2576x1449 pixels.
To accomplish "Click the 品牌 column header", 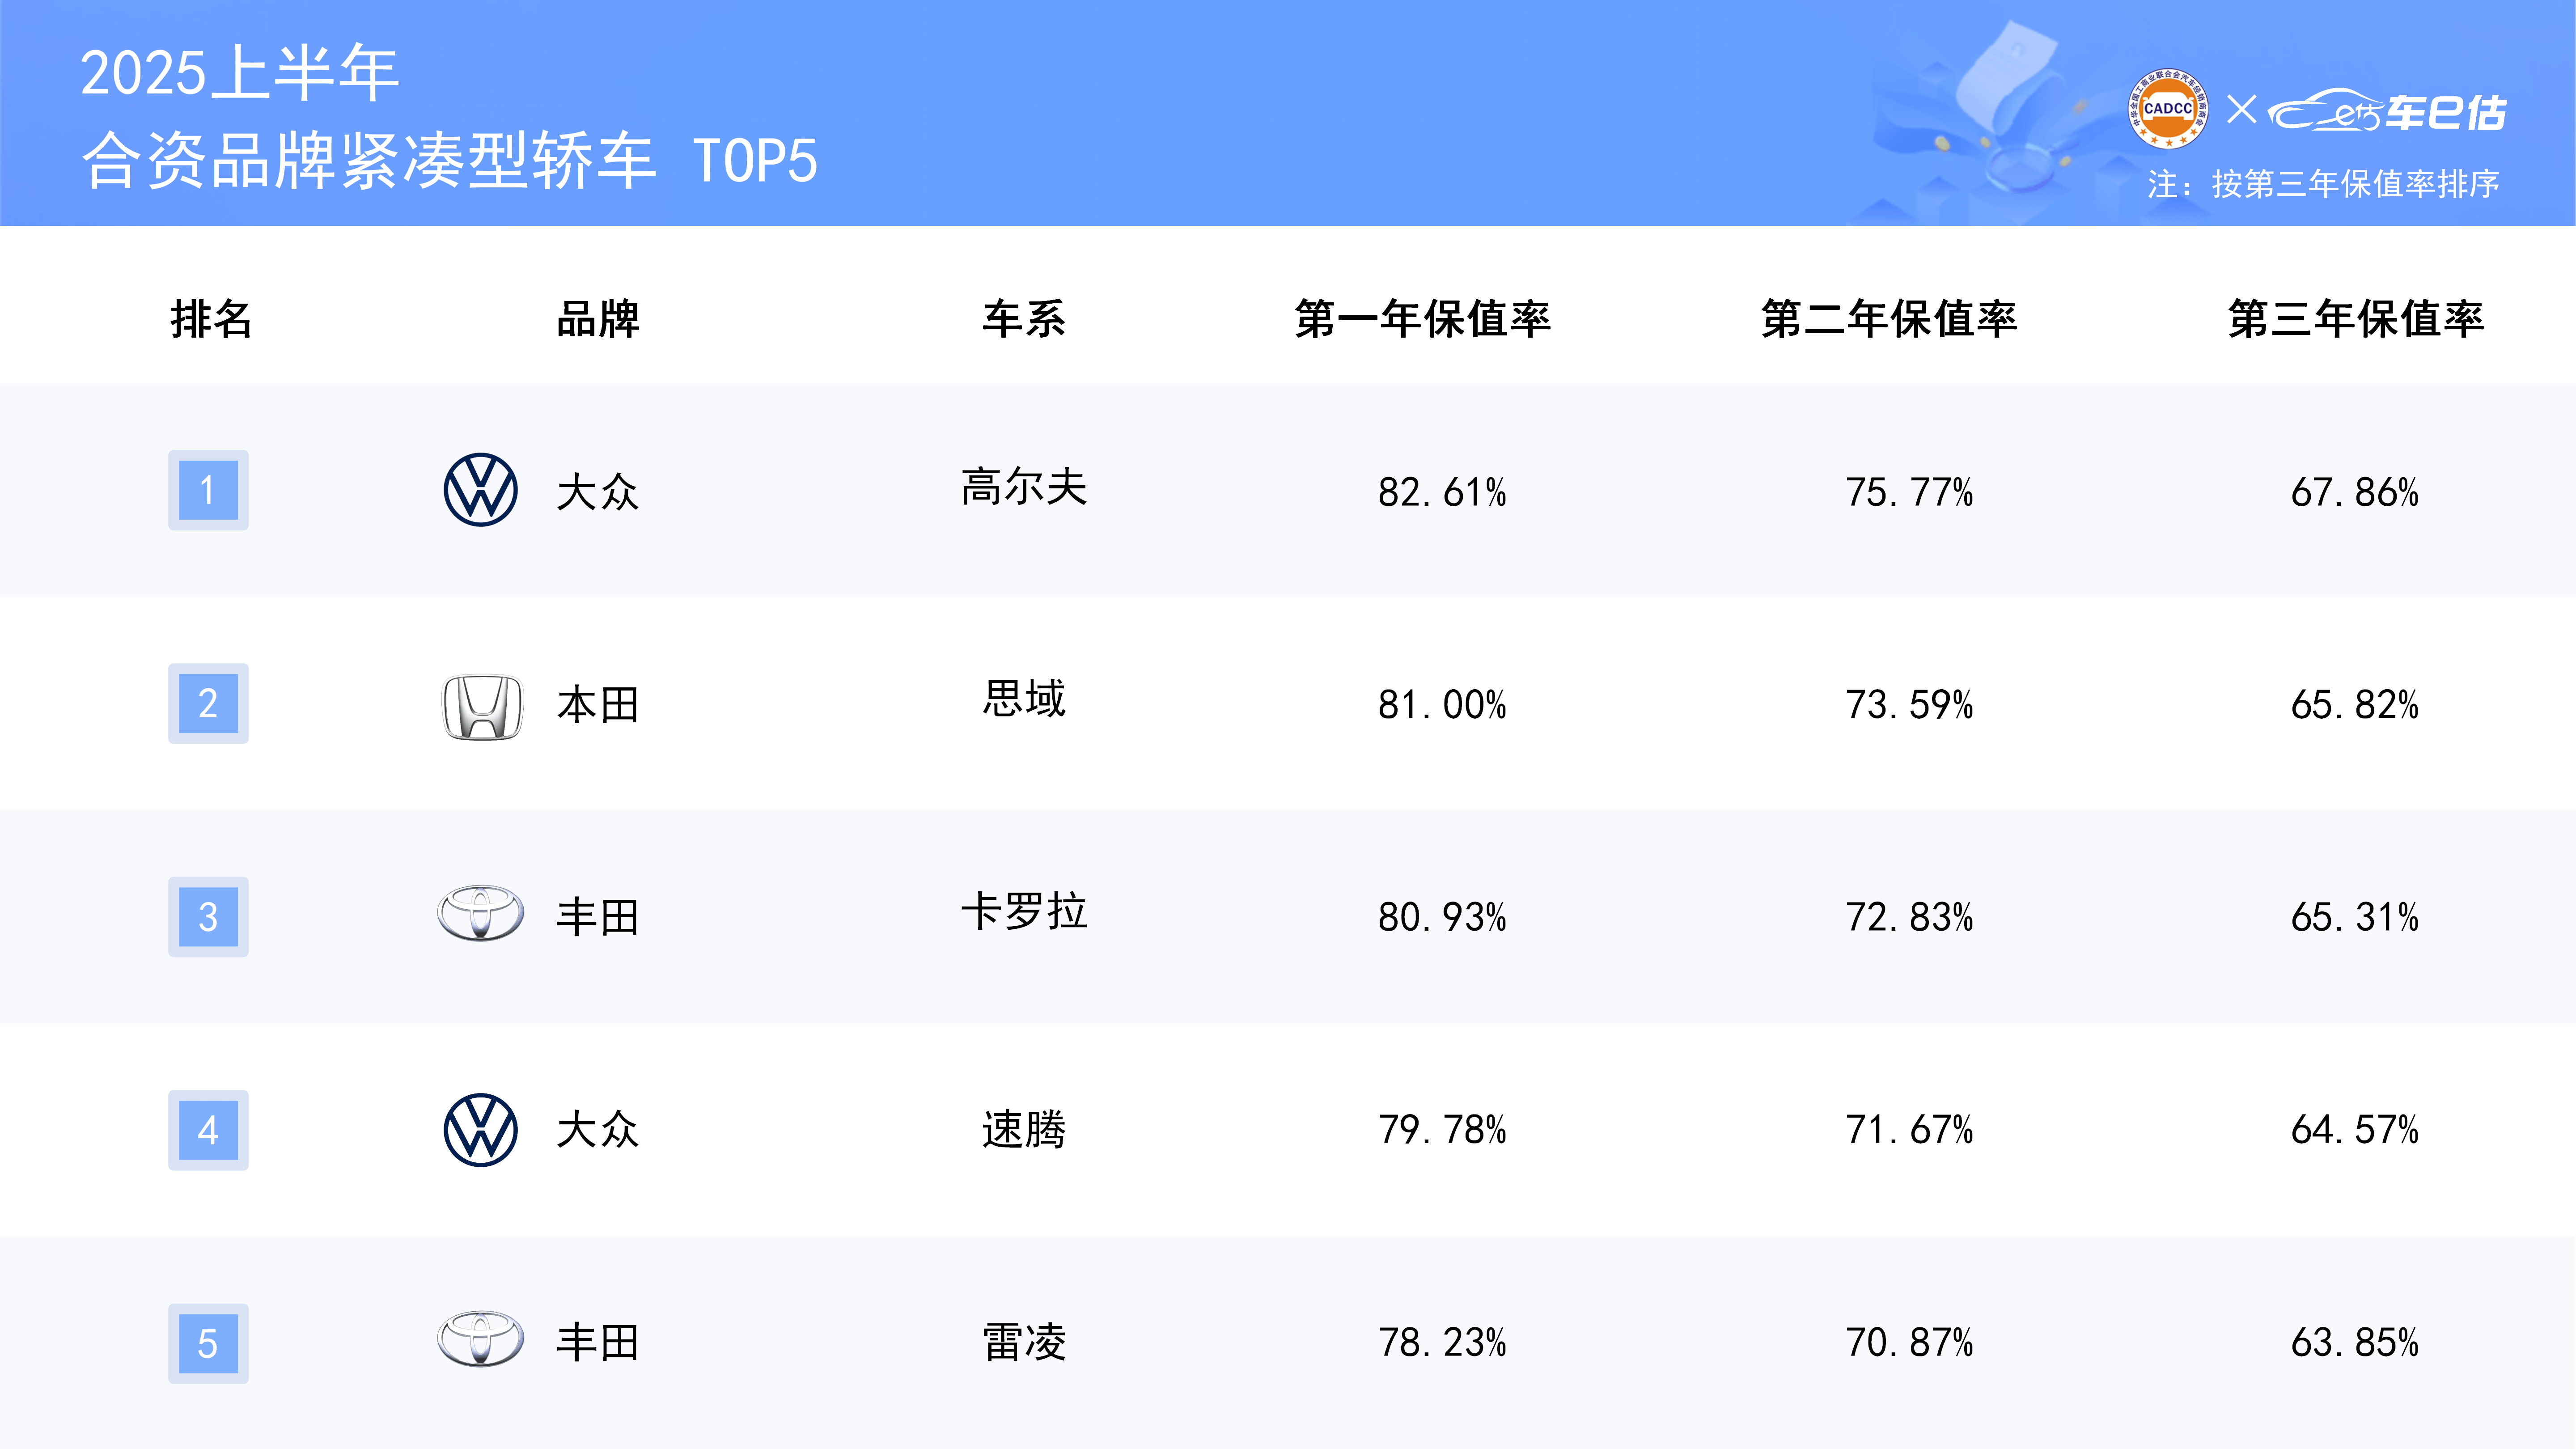I will click(x=598, y=319).
